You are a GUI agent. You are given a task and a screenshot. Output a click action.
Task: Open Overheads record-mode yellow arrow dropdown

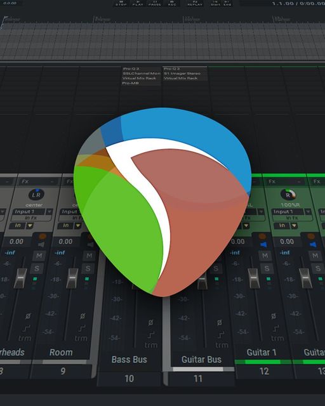click(30, 226)
